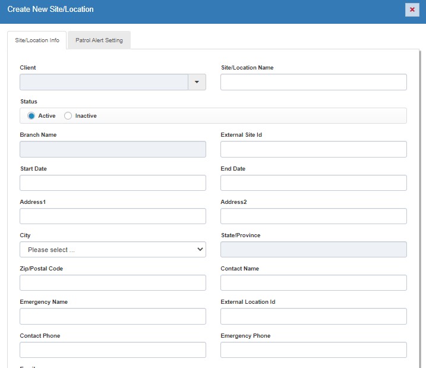Focus the Emergency Name text box
Viewport: 426px width, 368px height.
(113, 316)
